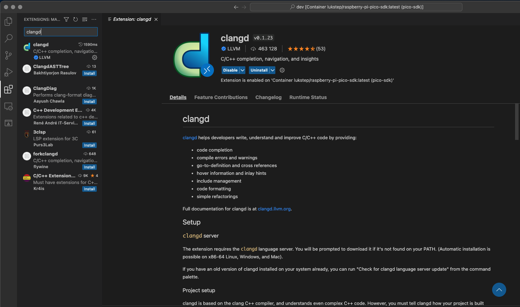Switch to the Details tab
The width and height of the screenshot is (520, 307).
tap(178, 97)
